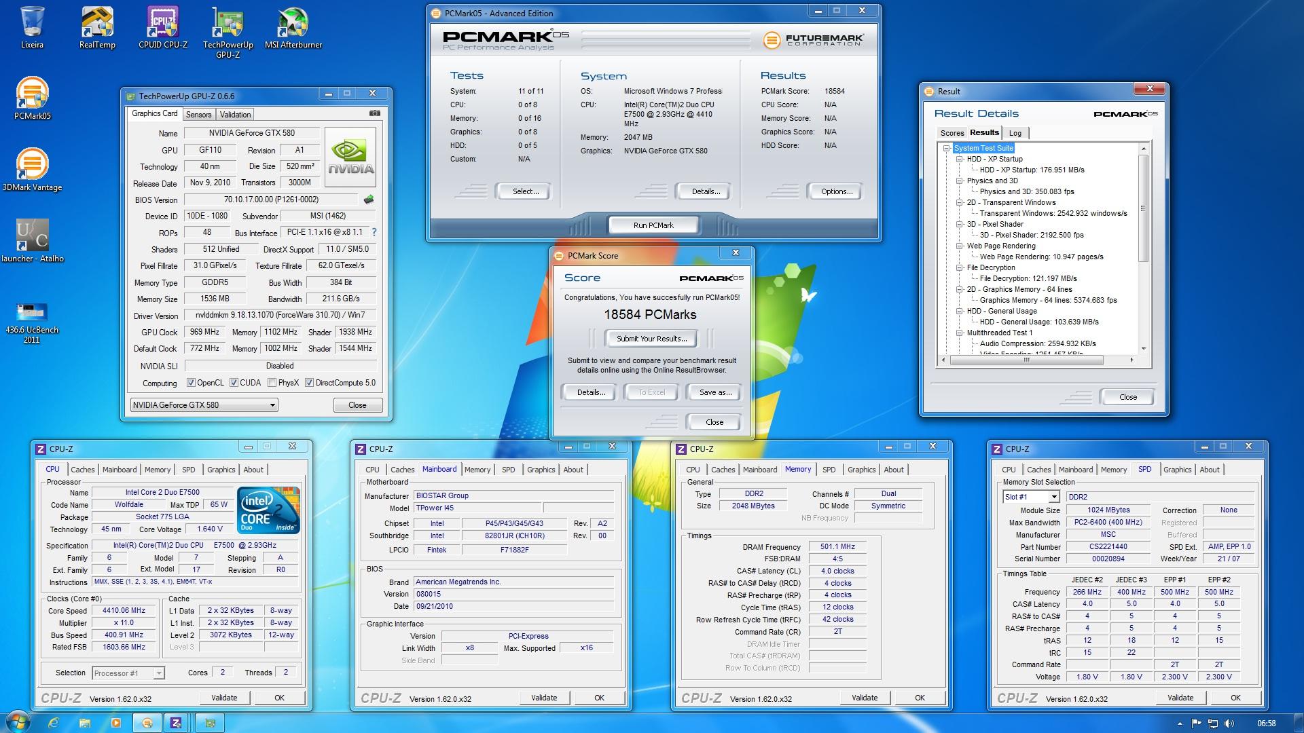Click the network tray icon

(x=1212, y=723)
